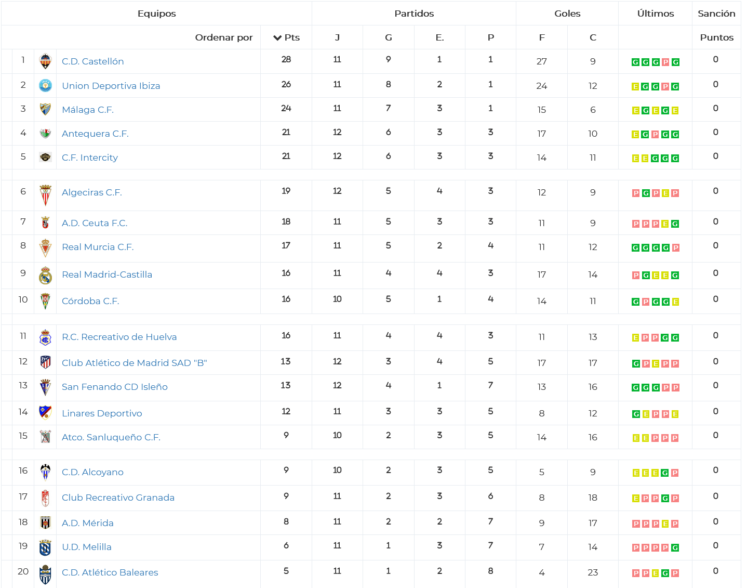
Task: Click Union Deportiva Ibiza's 26 points
Action: [x=286, y=84]
